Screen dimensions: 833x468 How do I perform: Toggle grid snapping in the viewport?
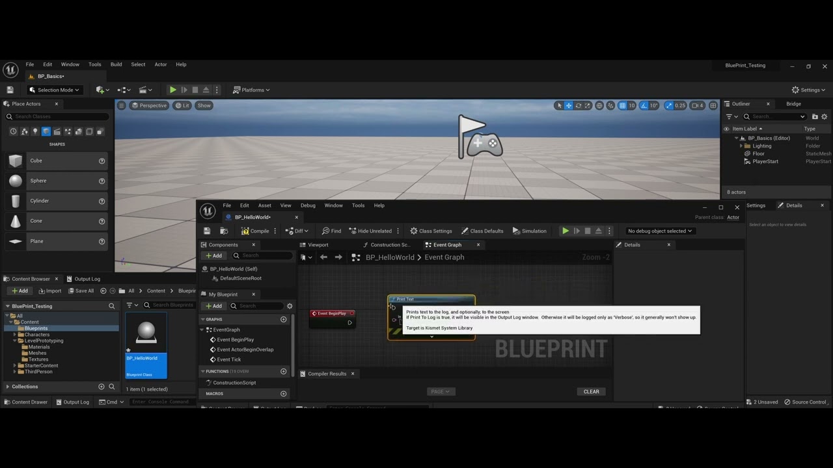click(x=622, y=105)
